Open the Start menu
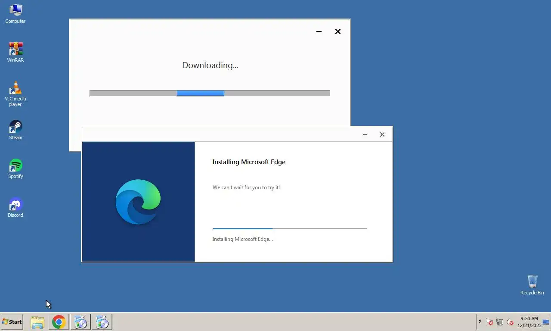The image size is (551, 331). (x=12, y=322)
